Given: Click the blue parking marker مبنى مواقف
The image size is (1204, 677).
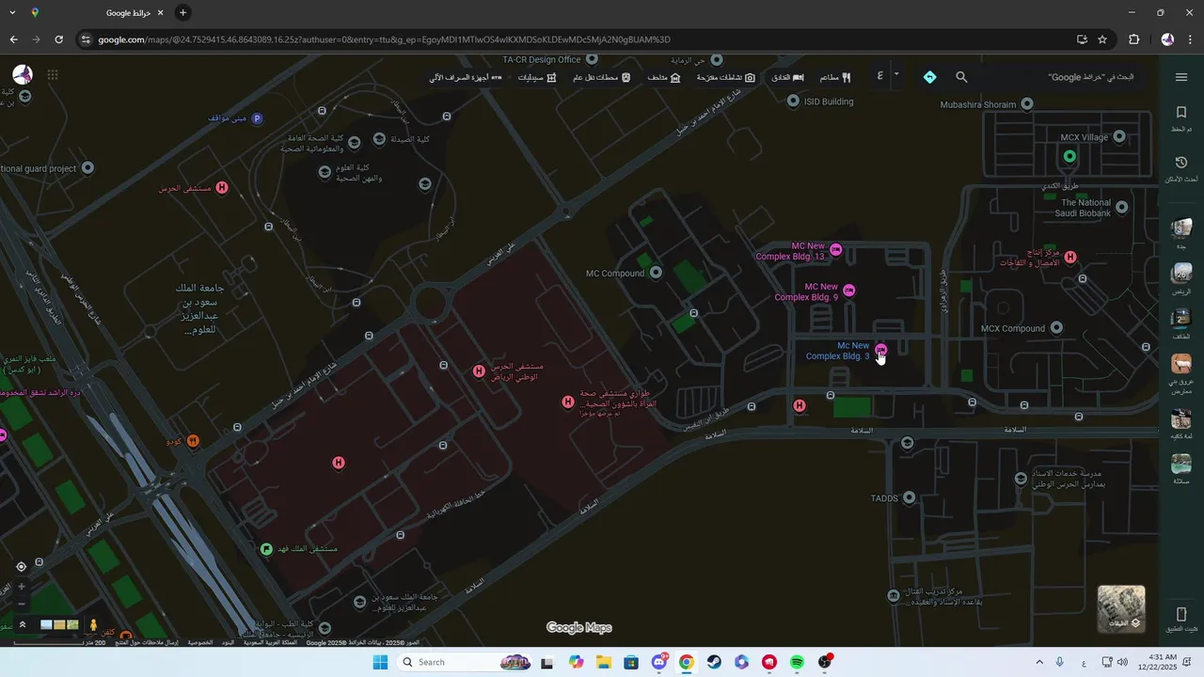Looking at the screenshot, I should pos(257,118).
